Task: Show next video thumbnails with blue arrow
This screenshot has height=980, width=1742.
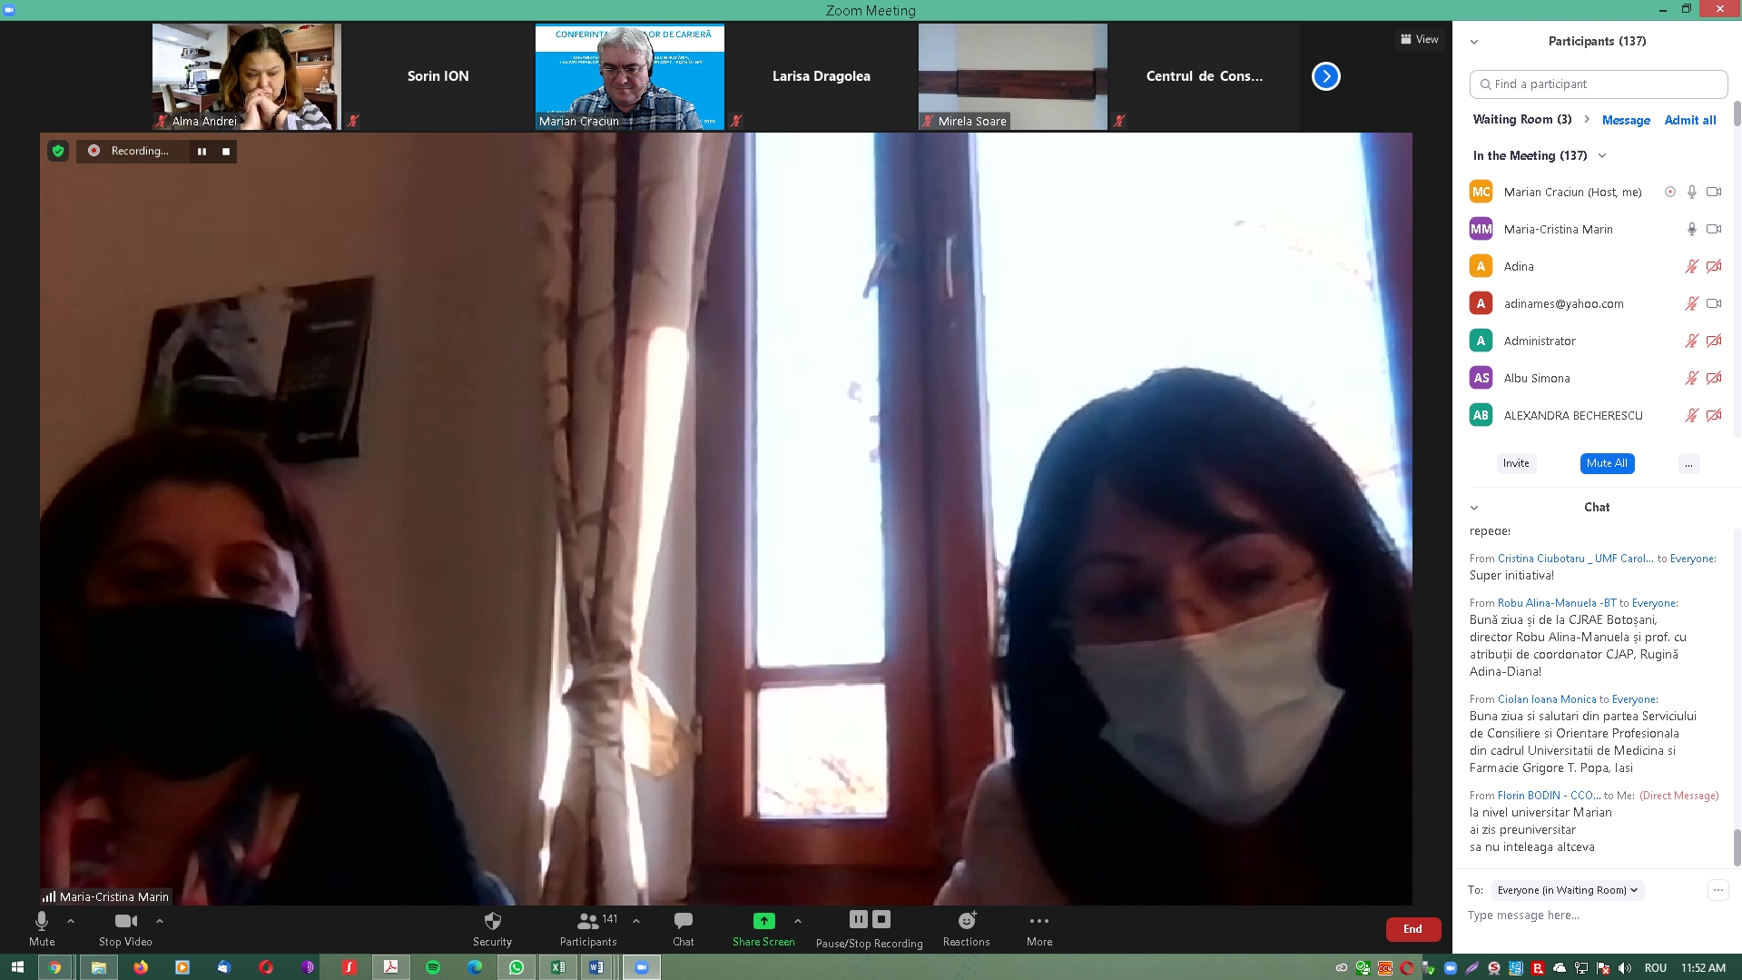Action: click(1326, 76)
